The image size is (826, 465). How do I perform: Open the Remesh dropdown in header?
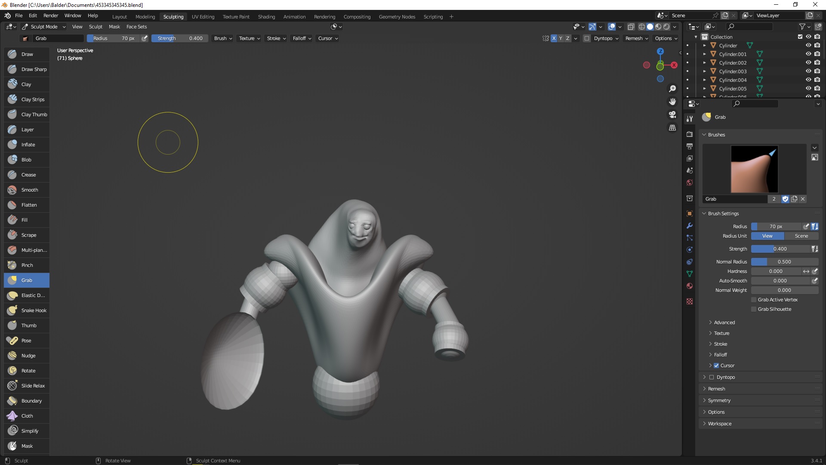tap(637, 38)
